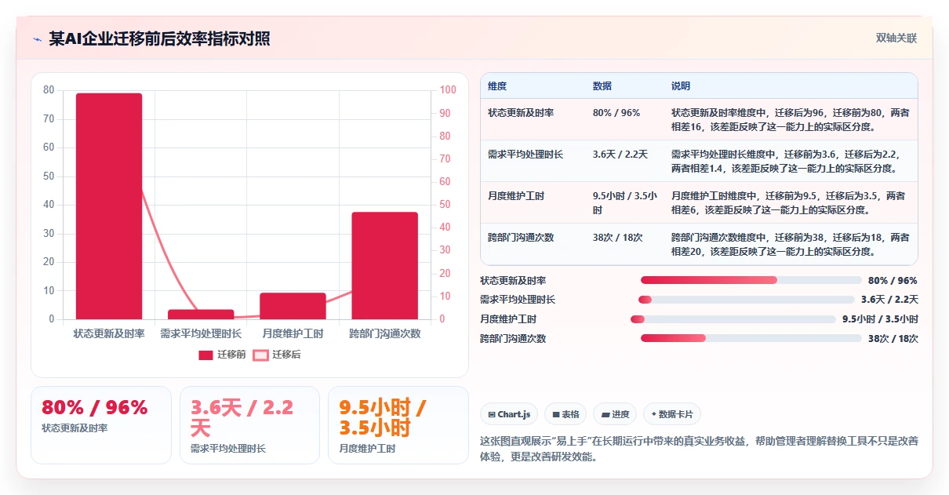This screenshot has height=495, width=949.
Task: Open the 80% / 96% data card
Action: click(101, 425)
